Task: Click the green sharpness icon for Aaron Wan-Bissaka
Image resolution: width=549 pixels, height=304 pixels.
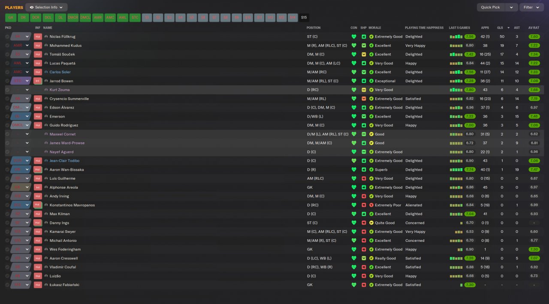Action: click(364, 169)
